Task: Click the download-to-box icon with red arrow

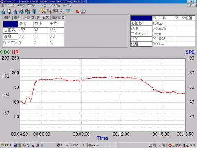Action: [x=16, y=11]
